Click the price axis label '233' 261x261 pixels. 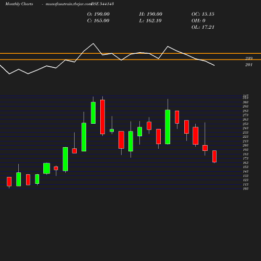[245, 133]
